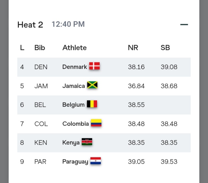Open the Paraguay team link
This screenshot has width=208, height=183.
point(75,162)
